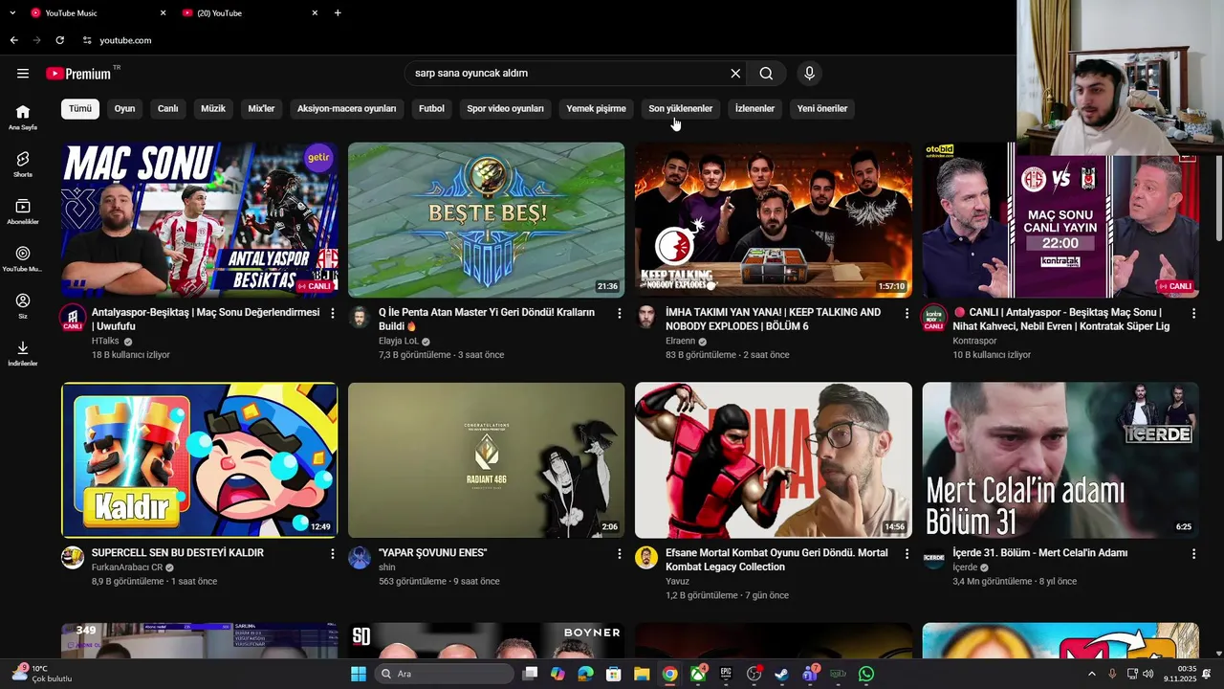
Task: Open Steam from the taskbar
Action: (782, 674)
